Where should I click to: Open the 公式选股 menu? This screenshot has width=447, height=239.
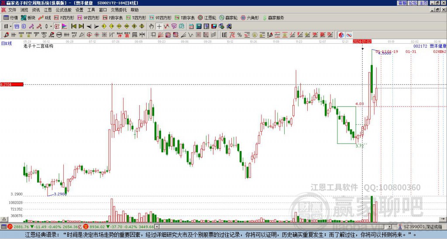tap(63, 10)
